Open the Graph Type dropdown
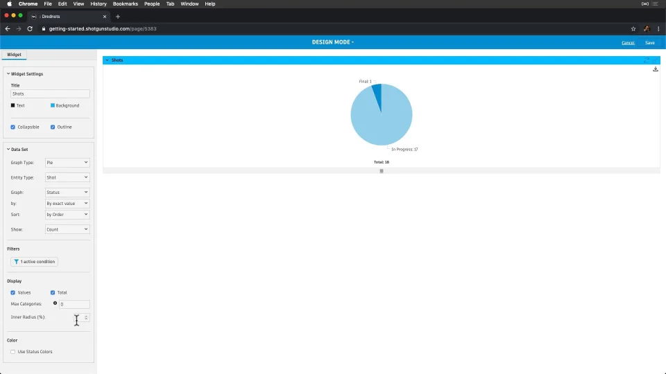 67,162
